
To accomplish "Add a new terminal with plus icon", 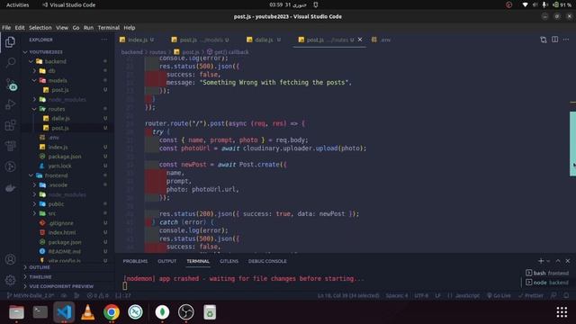I will 541,261.
